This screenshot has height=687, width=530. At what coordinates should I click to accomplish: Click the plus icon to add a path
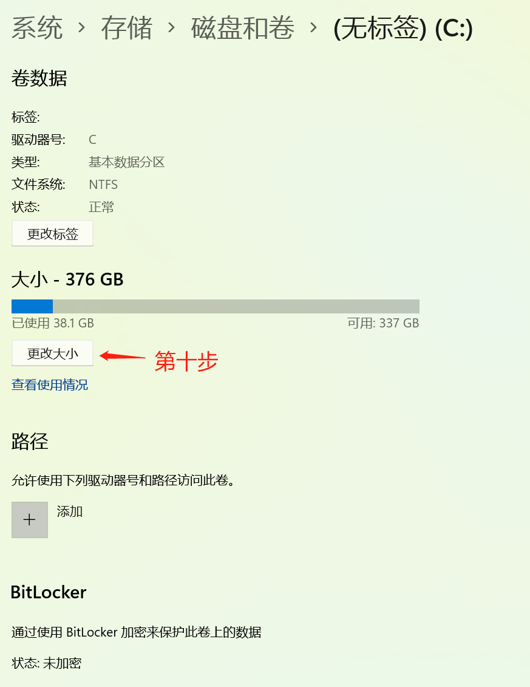click(29, 519)
